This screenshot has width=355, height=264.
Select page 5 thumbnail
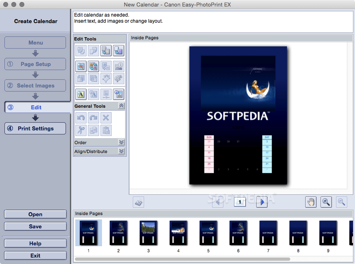pyautogui.click(x=208, y=233)
